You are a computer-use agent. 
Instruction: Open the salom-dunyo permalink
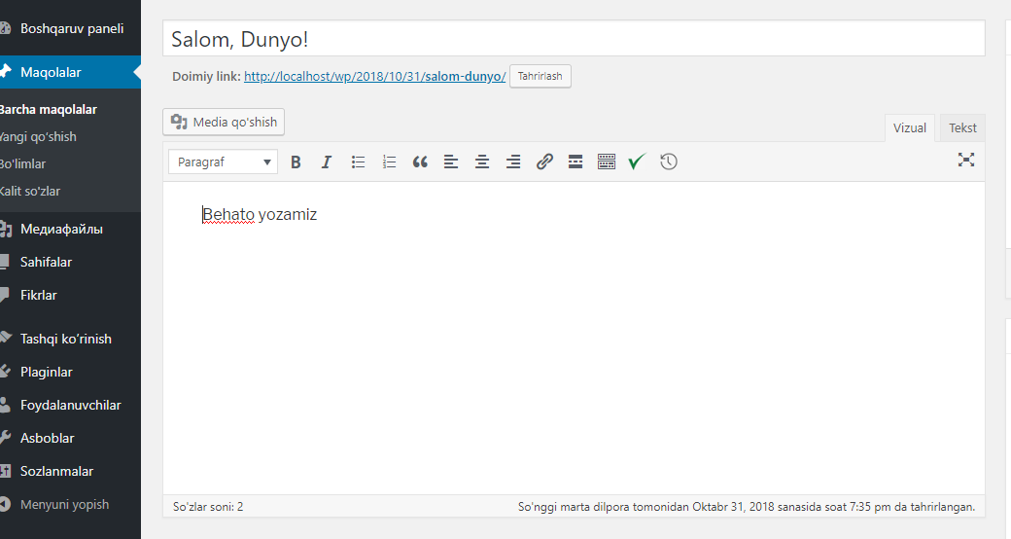point(374,76)
